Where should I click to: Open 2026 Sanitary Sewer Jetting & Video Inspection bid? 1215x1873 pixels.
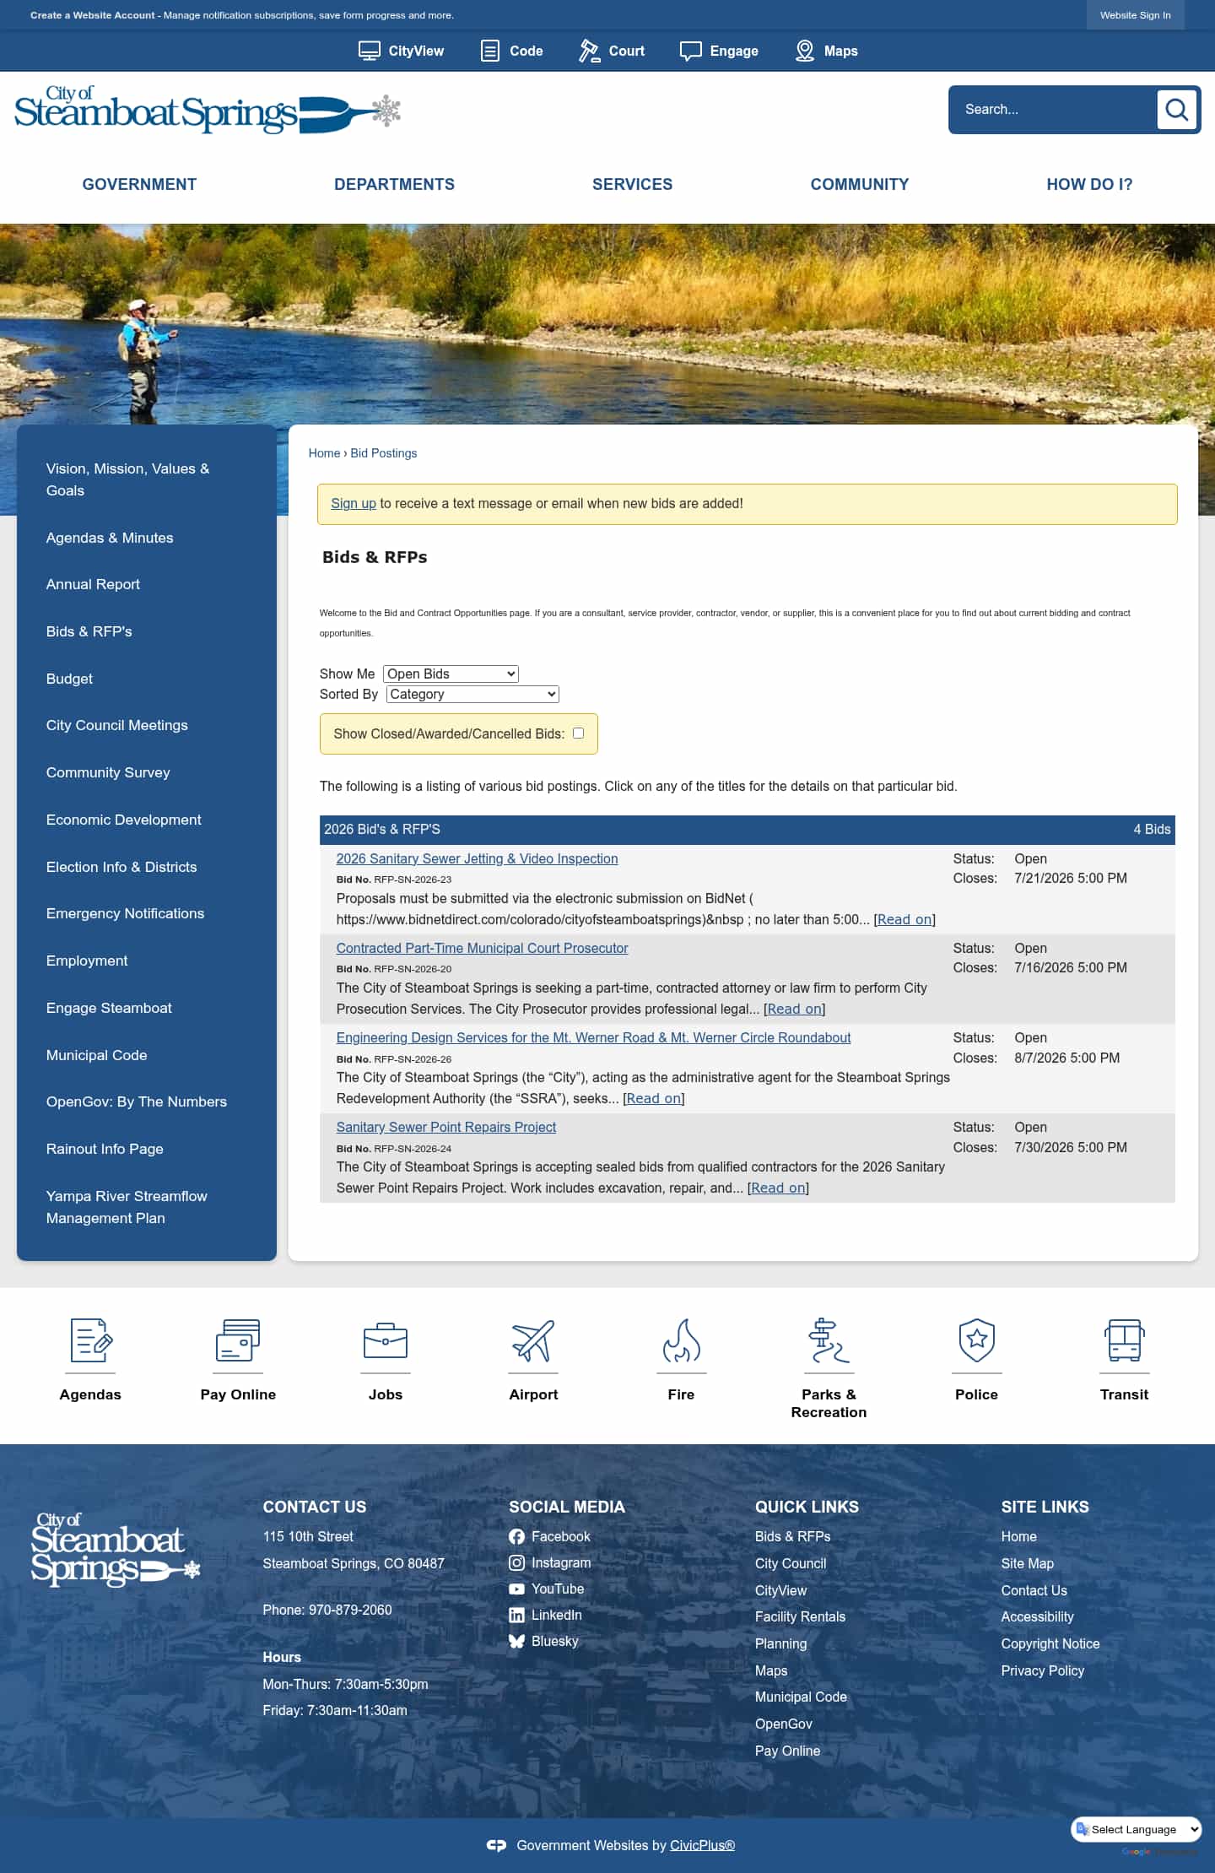pyautogui.click(x=477, y=858)
